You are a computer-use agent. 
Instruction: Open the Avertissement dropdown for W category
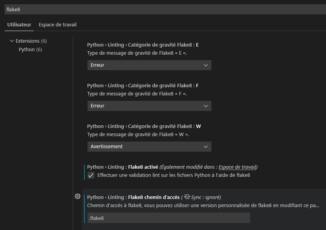[x=149, y=146]
